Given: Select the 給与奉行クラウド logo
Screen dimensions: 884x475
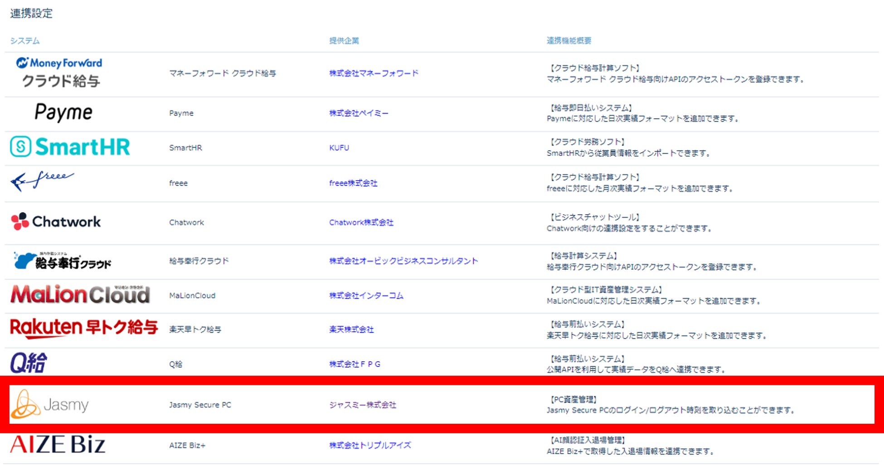Looking at the screenshot, I should 62,261.
